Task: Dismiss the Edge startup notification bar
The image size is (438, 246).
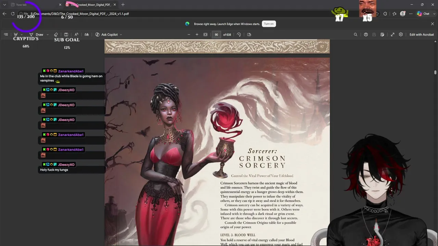Action: coord(432,24)
